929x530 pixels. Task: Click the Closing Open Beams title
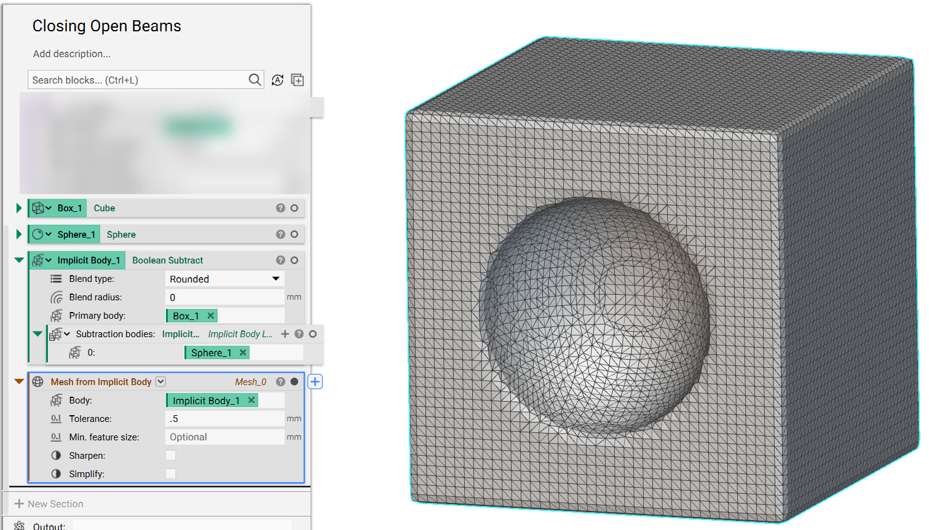tap(107, 26)
